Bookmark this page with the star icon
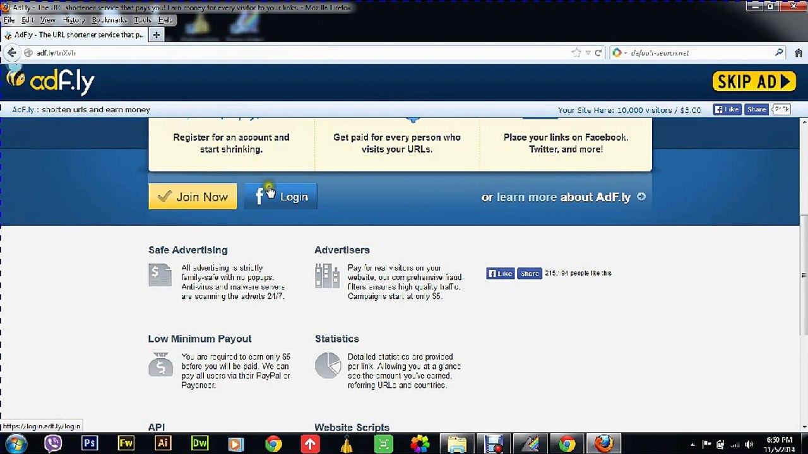The image size is (808, 454). (576, 53)
